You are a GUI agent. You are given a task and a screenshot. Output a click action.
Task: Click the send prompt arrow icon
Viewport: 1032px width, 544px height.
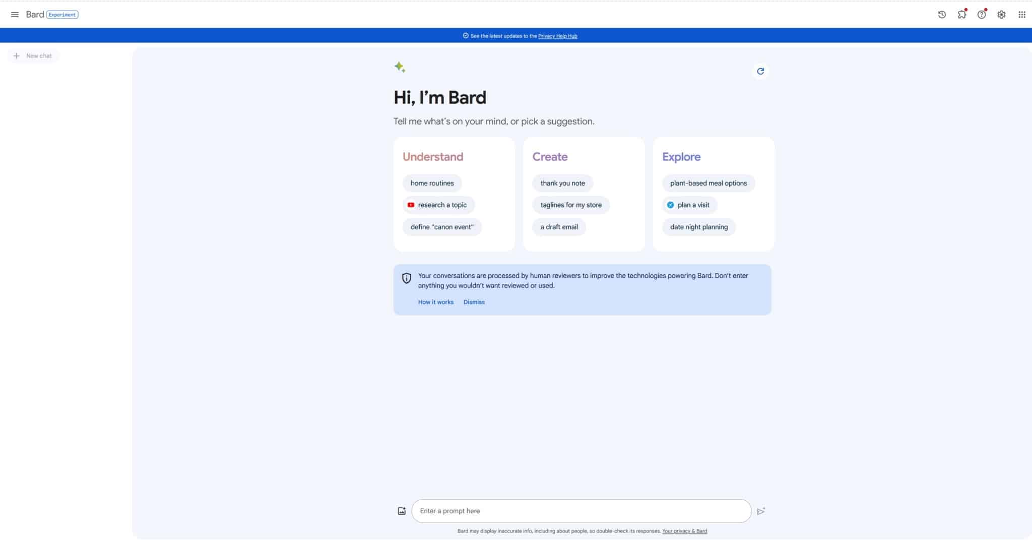click(x=761, y=511)
